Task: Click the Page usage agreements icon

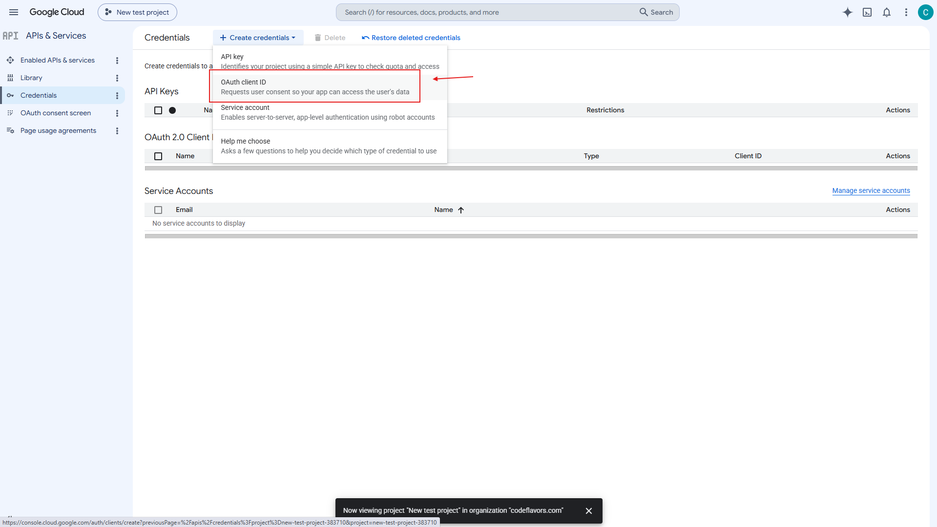Action: [x=10, y=130]
